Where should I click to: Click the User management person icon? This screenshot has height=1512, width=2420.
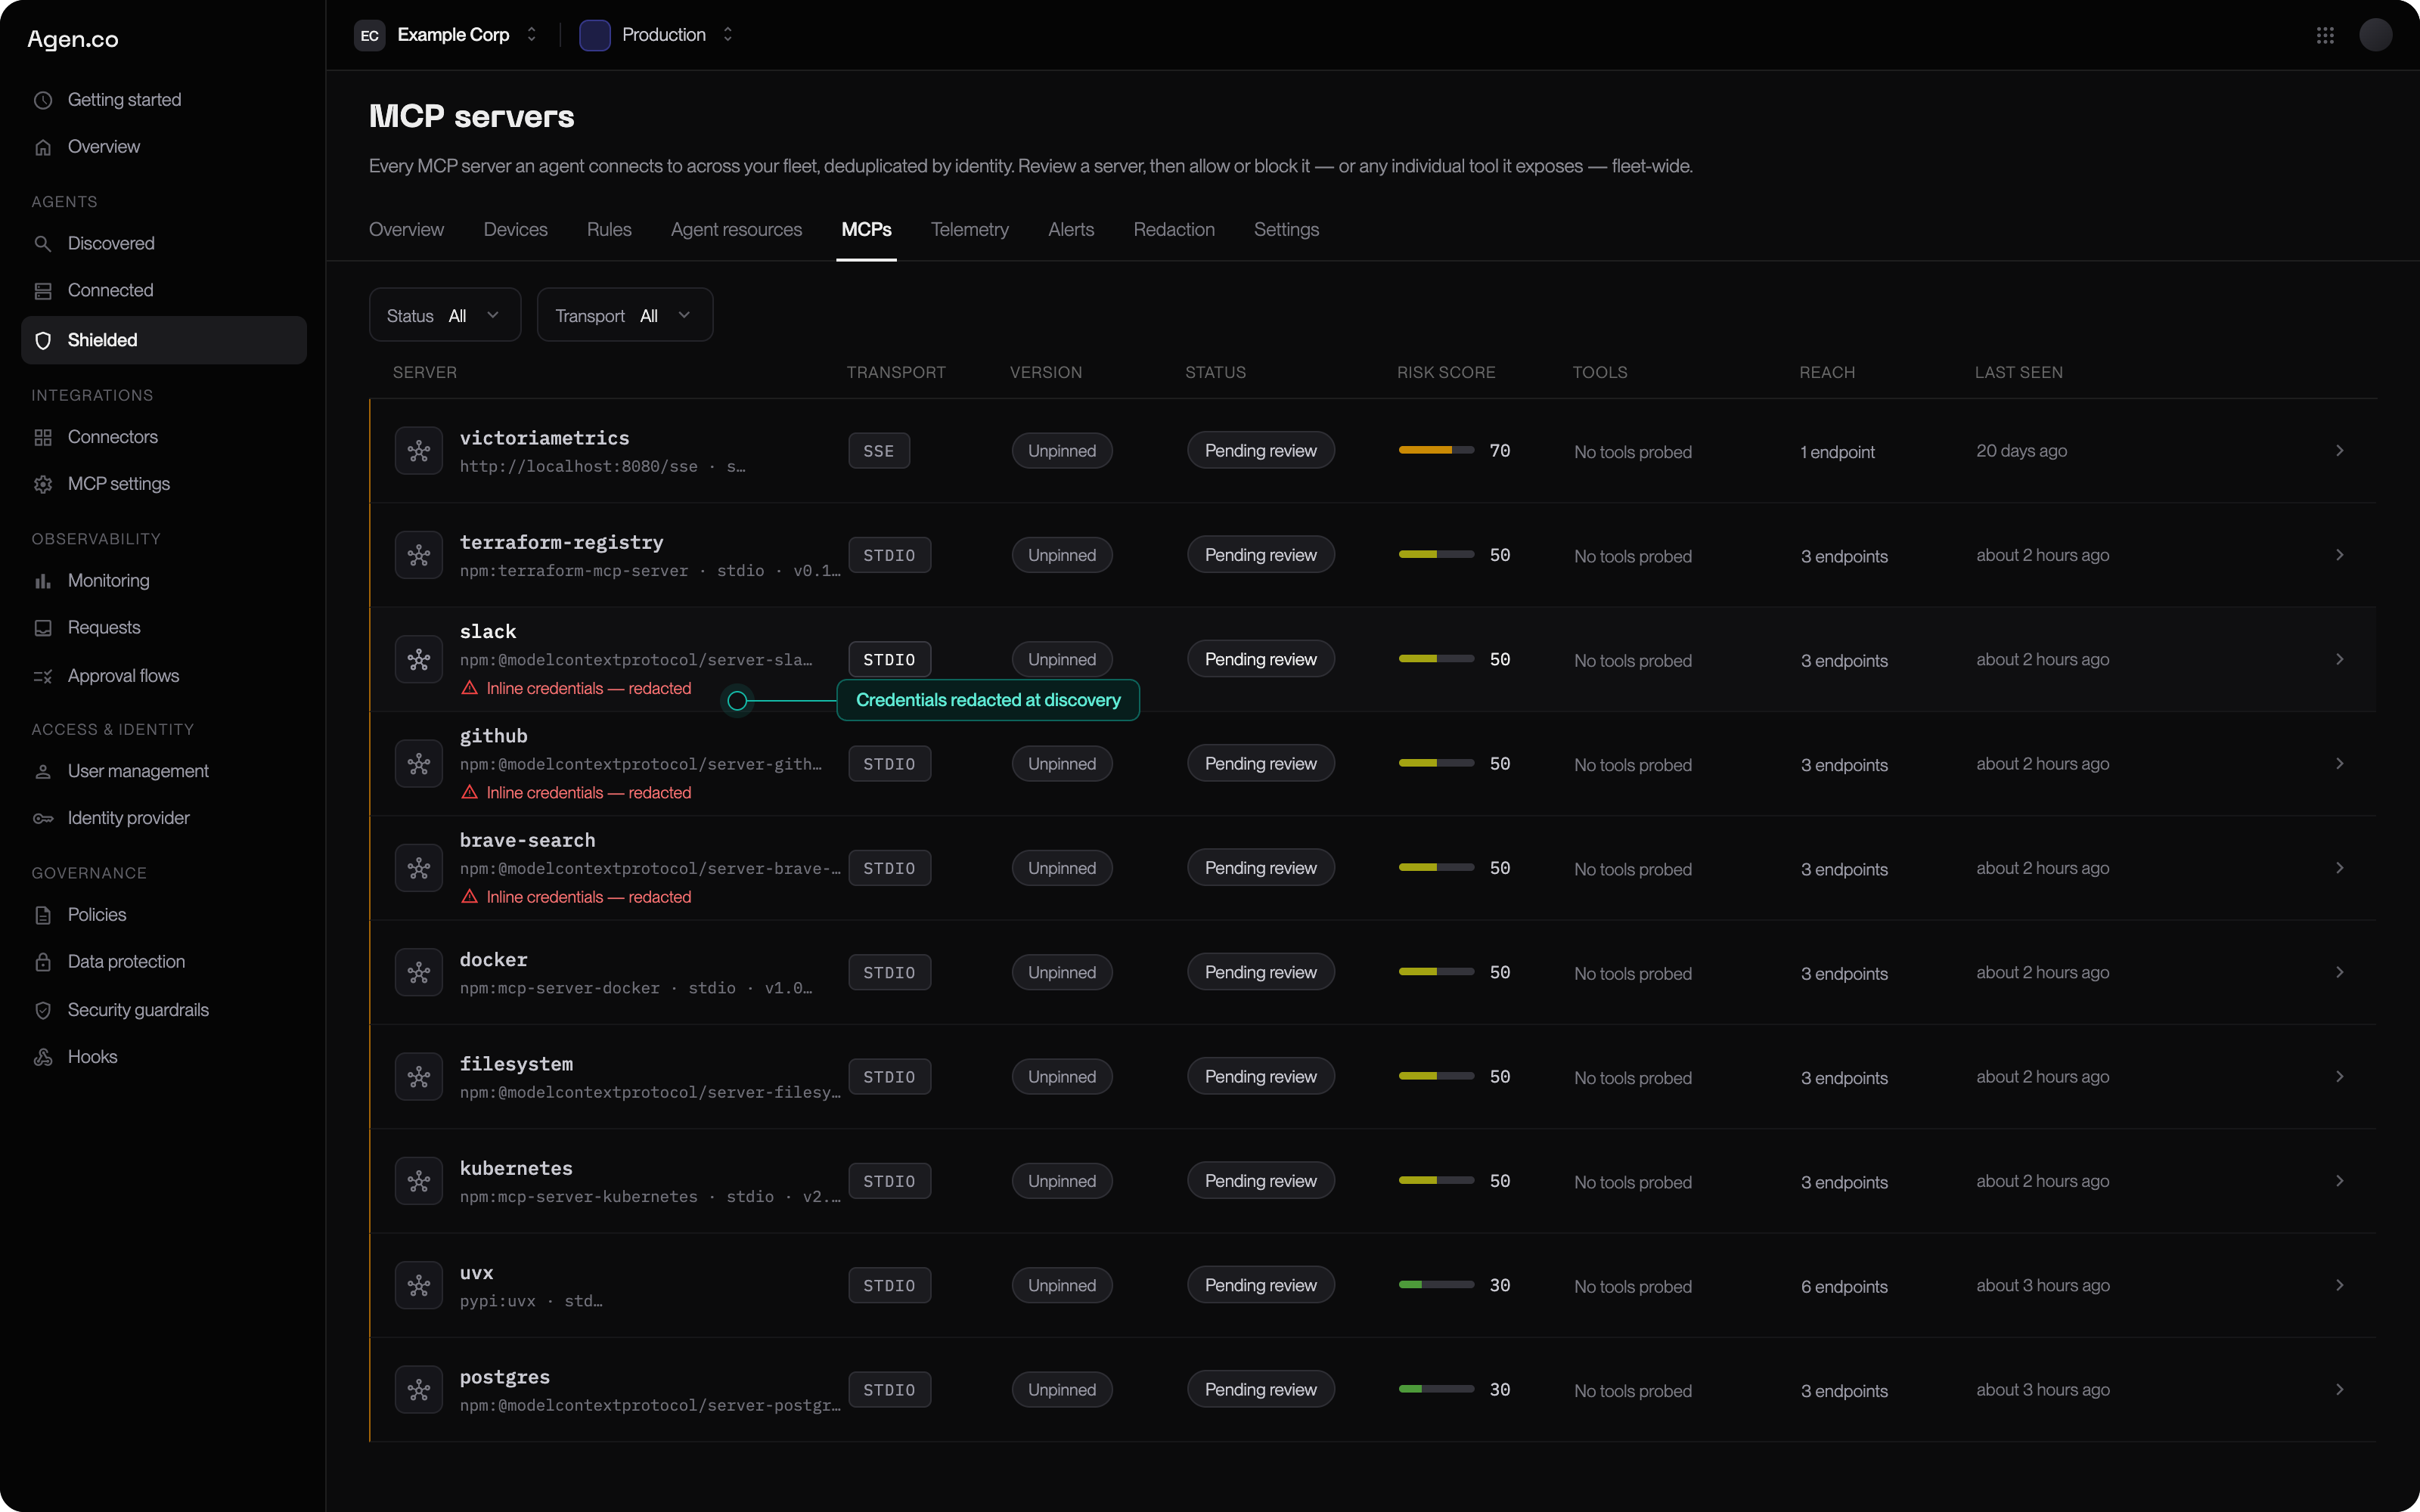43,771
